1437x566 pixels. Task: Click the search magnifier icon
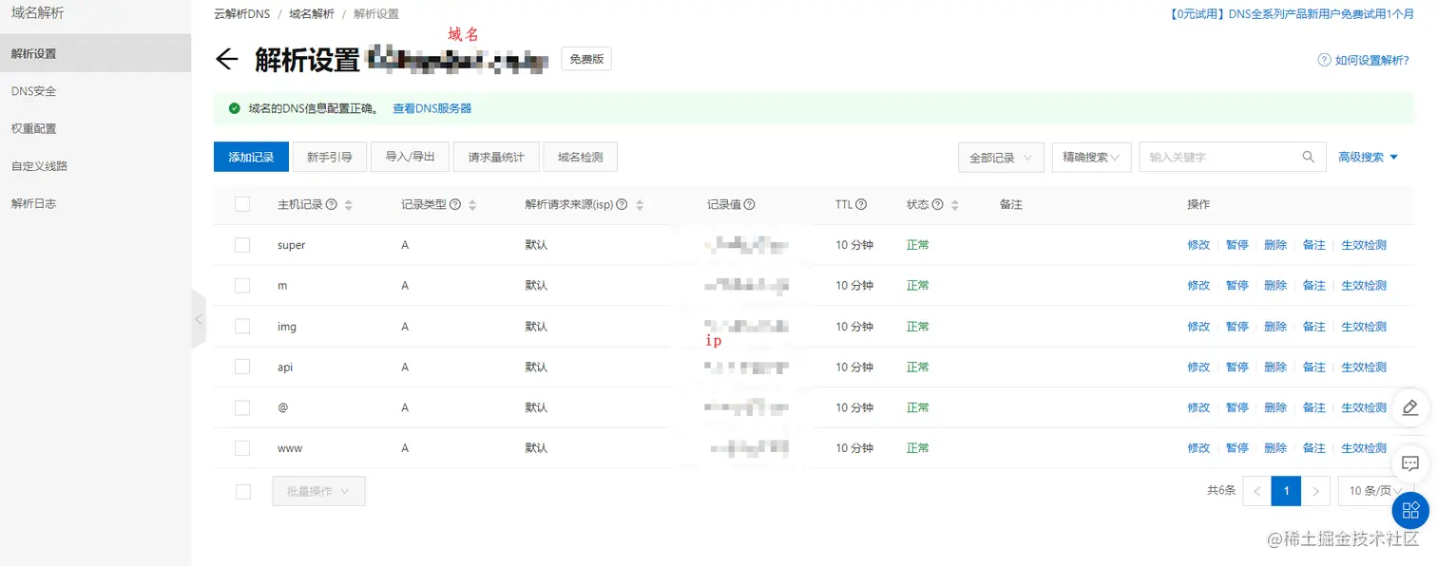coord(1309,157)
